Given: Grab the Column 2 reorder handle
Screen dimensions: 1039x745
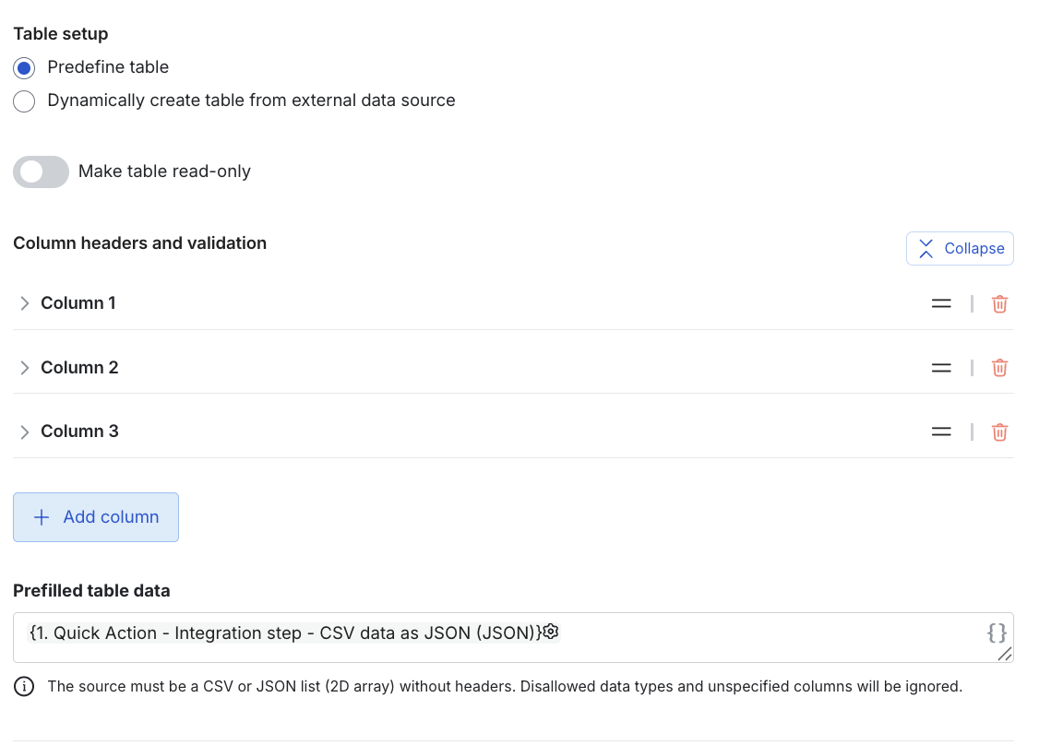Looking at the screenshot, I should pos(941,368).
